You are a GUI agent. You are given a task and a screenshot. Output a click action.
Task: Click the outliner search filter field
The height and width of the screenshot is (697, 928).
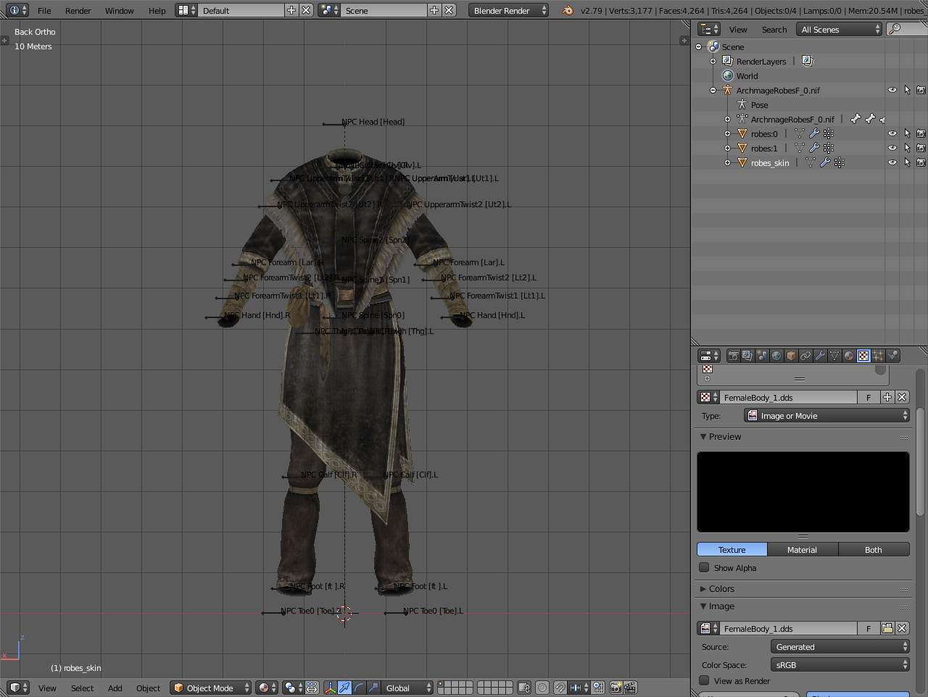907,29
